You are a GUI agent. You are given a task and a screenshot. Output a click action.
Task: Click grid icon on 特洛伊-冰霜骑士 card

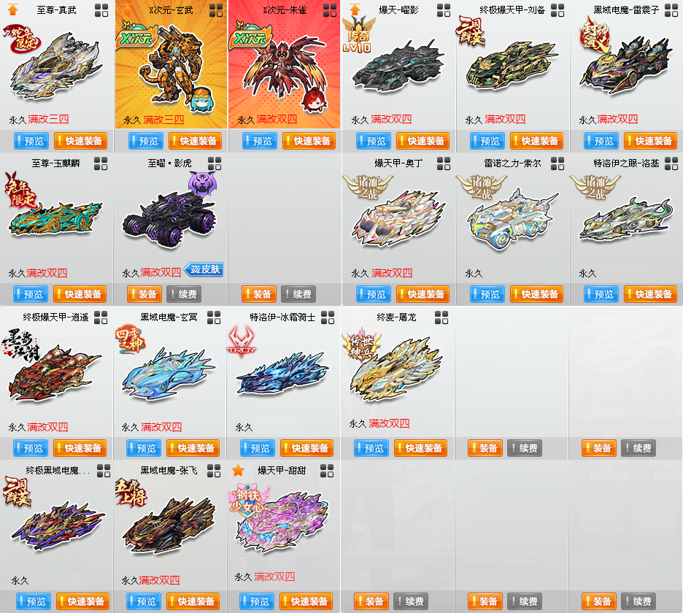click(328, 317)
